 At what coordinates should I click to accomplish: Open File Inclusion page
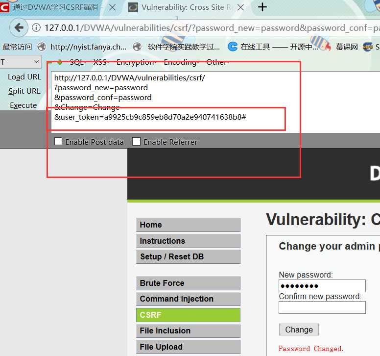(188, 331)
